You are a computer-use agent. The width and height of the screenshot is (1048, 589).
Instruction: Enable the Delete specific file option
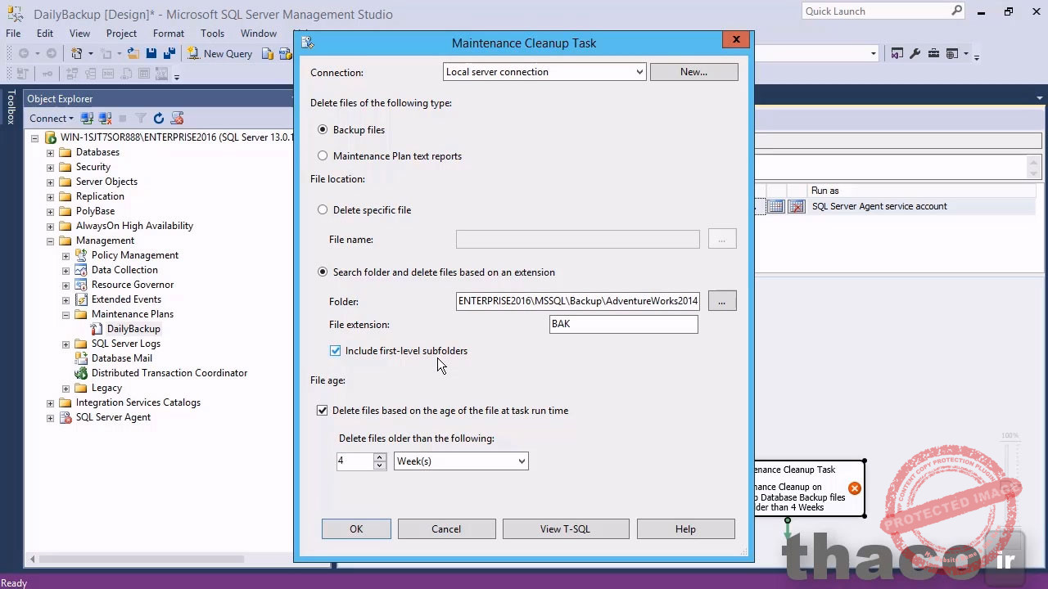(x=323, y=209)
